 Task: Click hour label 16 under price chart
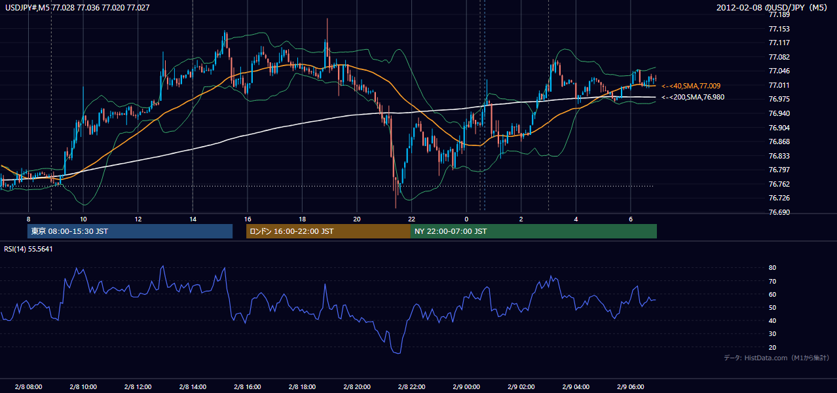pyautogui.click(x=248, y=219)
